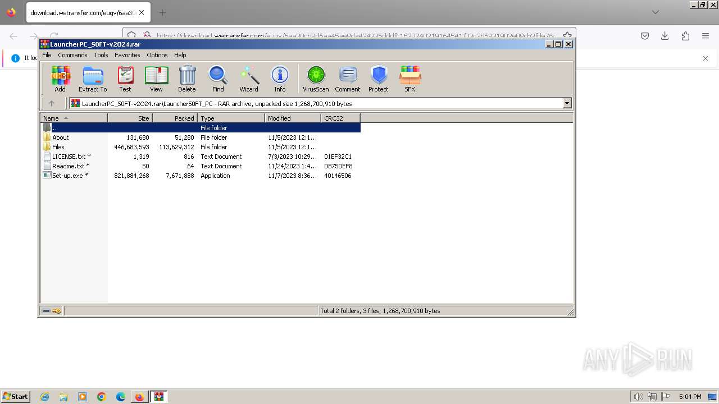The width and height of the screenshot is (719, 404).
Task: Click CRC32 value 40146506
Action: (338, 176)
